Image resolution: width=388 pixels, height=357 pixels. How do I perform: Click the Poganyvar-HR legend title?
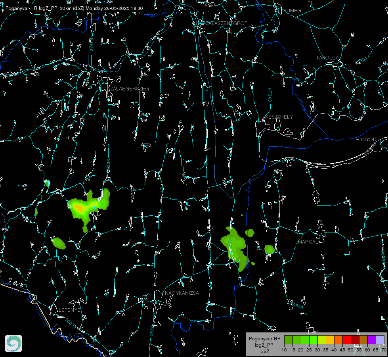[264, 338]
